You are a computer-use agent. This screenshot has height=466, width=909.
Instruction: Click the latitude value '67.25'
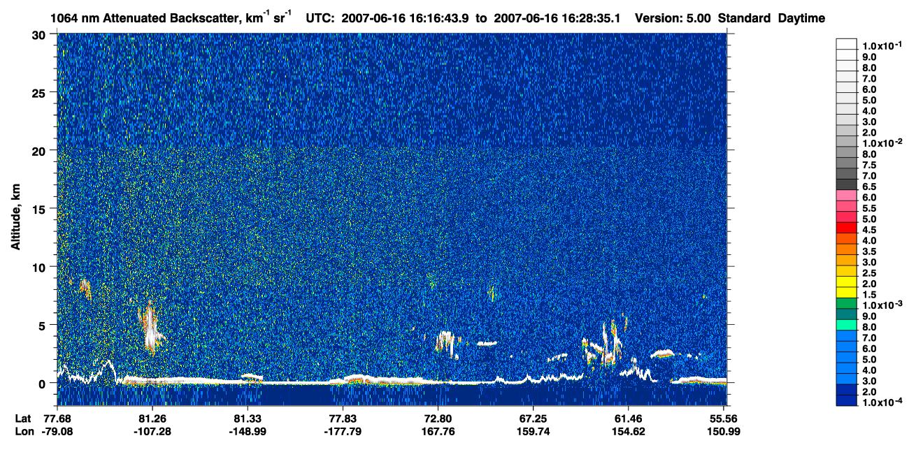pos(533,418)
